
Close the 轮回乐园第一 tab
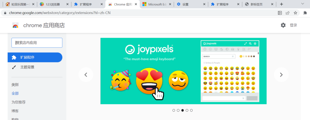[x=33, y=4]
